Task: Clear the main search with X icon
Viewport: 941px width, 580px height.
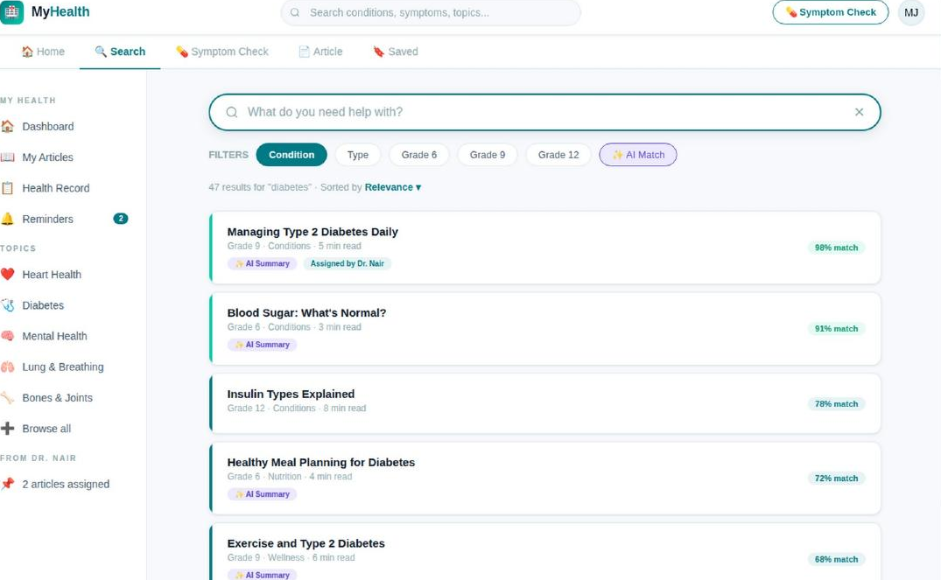Action: click(859, 112)
